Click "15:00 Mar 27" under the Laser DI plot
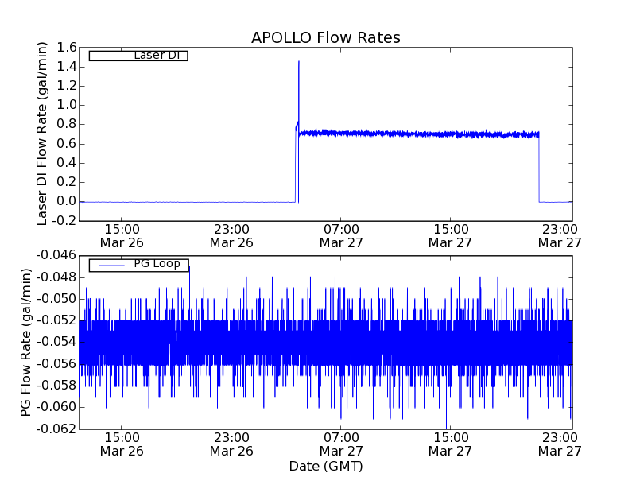636x477 pixels. point(451,236)
